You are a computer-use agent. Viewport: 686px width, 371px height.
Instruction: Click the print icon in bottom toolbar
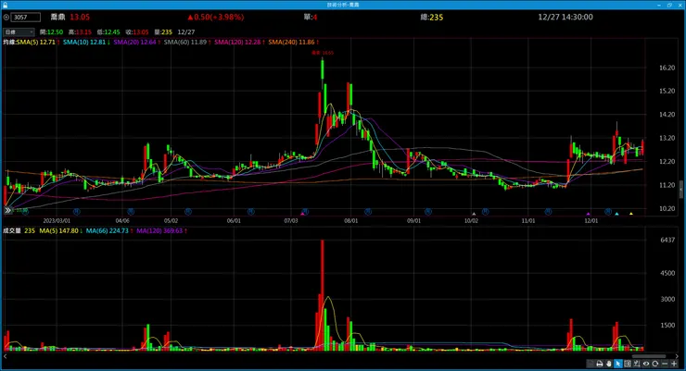pos(600,364)
